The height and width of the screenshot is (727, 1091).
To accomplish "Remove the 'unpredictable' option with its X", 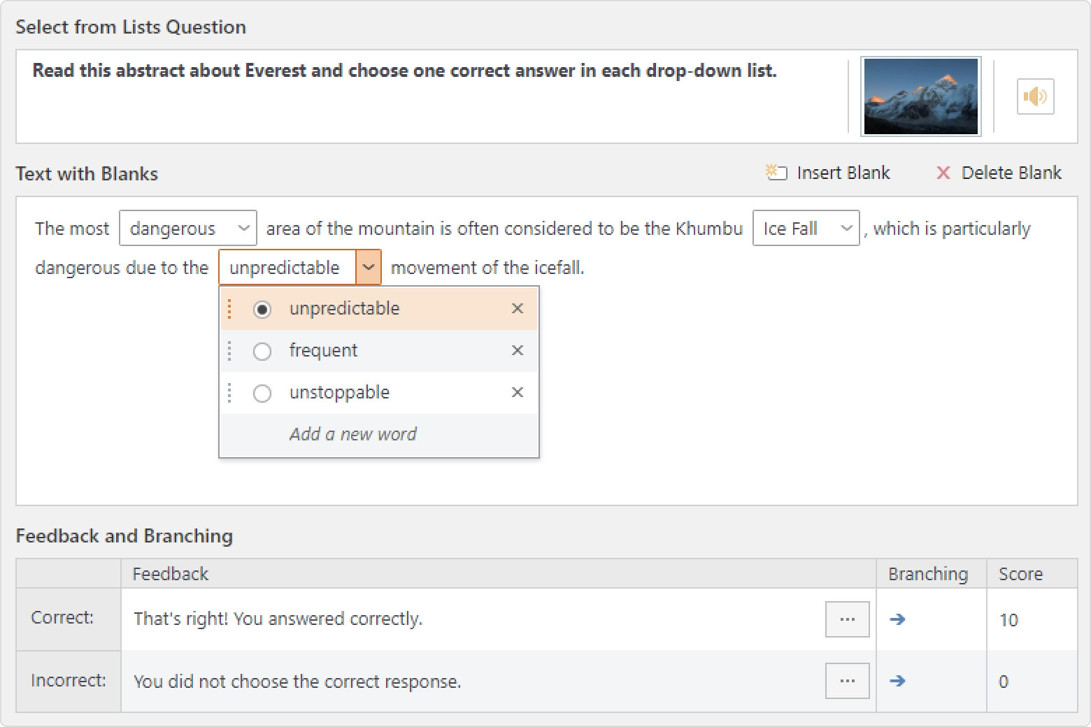I will pyautogui.click(x=518, y=308).
